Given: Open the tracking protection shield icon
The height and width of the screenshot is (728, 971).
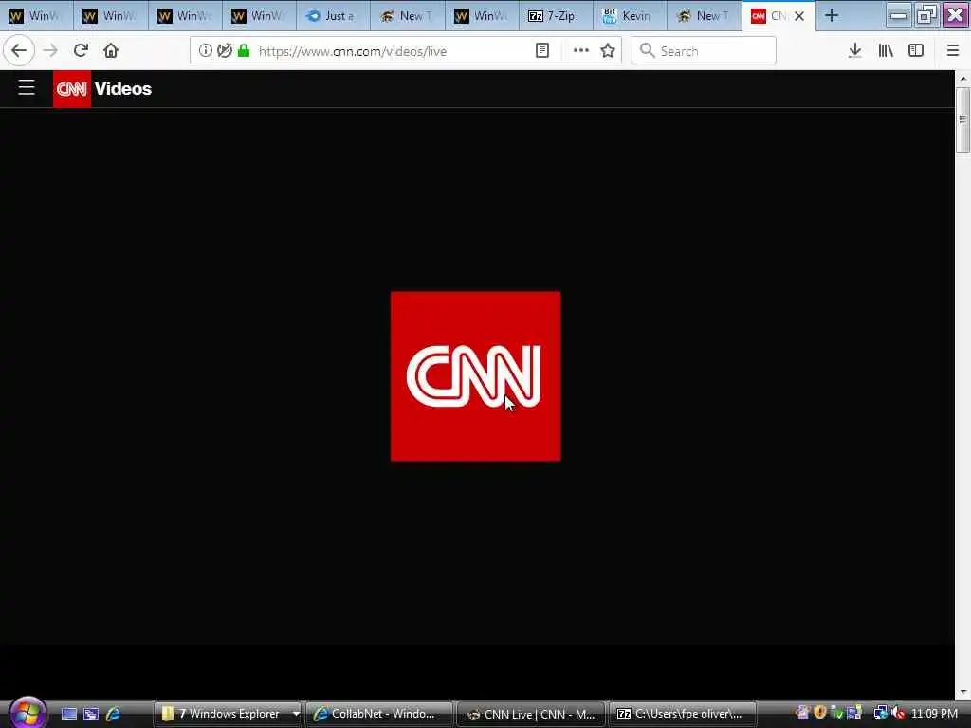Looking at the screenshot, I should click(224, 51).
